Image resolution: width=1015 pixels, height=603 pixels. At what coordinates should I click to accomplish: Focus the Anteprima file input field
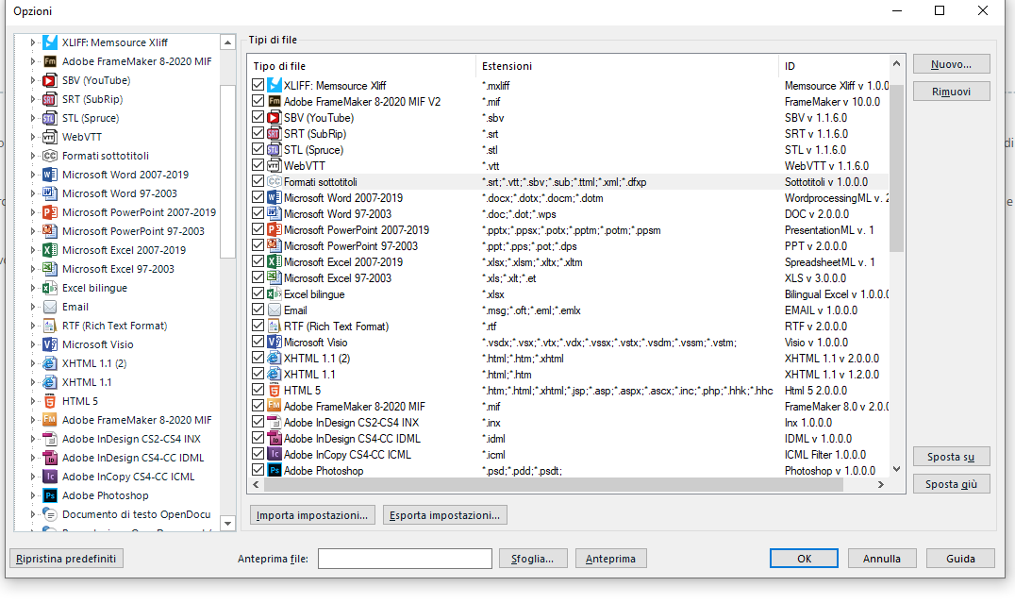coord(405,559)
